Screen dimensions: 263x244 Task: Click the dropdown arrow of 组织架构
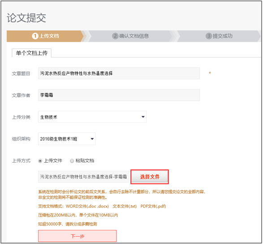pos(92,139)
